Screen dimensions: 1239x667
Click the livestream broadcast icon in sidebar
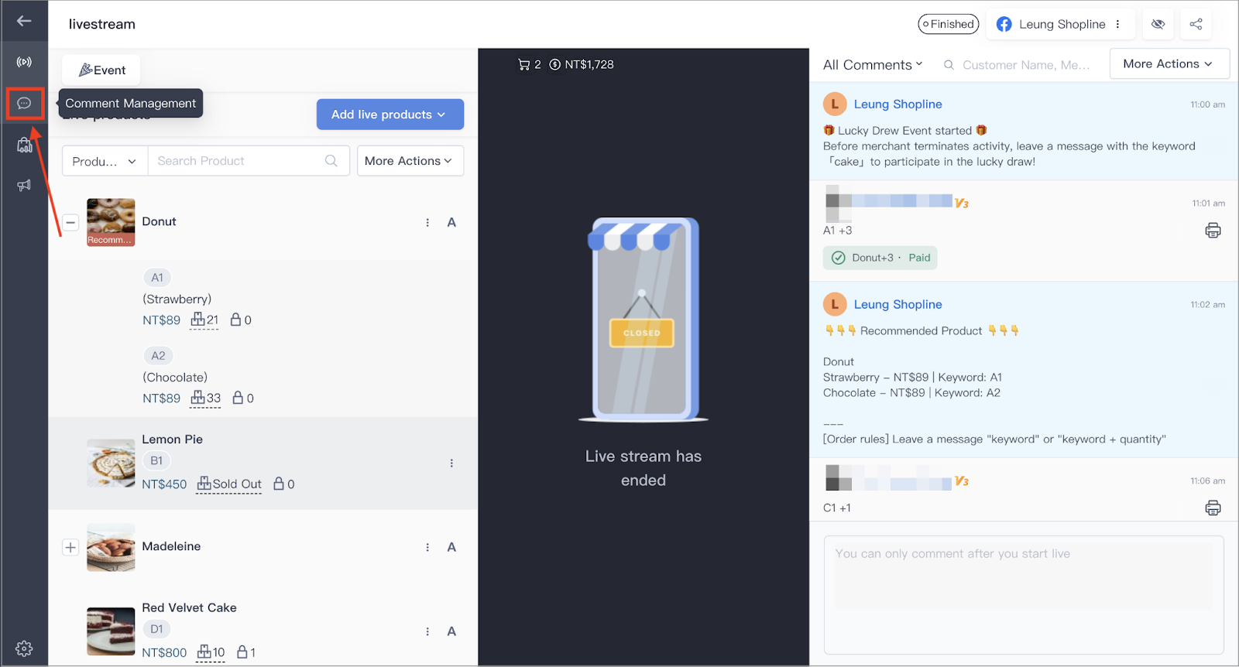24,62
